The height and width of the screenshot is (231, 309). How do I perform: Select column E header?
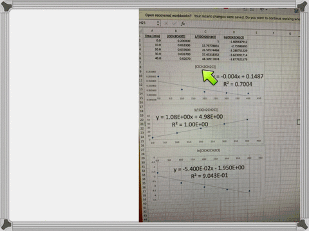point(256,33)
